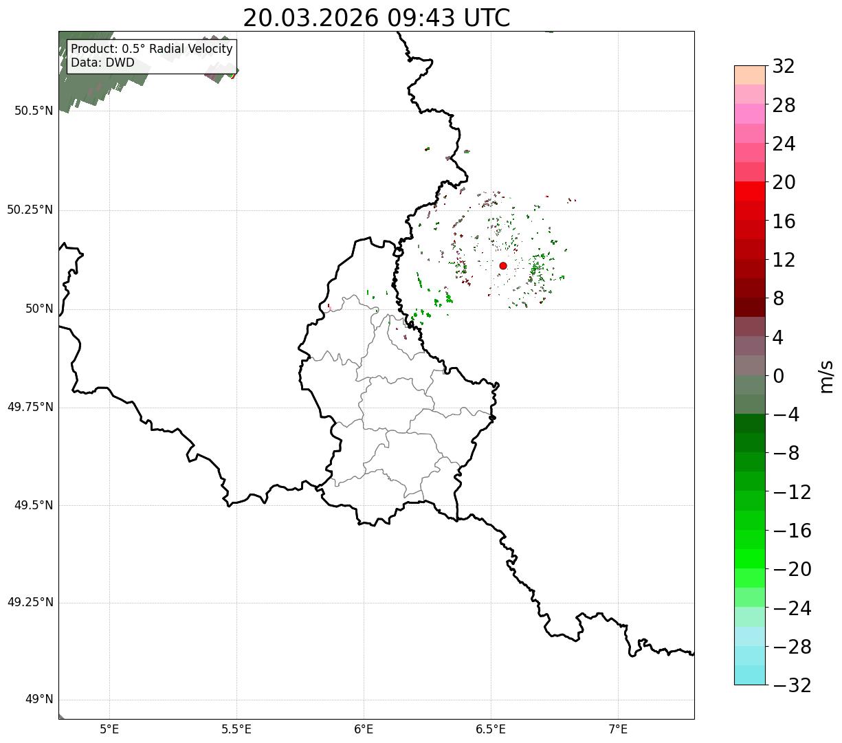Click the cyan bottom swatch of the colorbar

coord(750,675)
